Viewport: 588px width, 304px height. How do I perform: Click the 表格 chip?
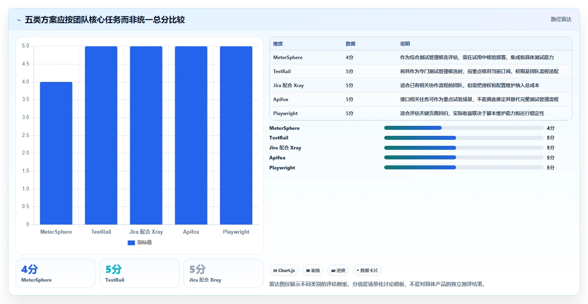313,270
